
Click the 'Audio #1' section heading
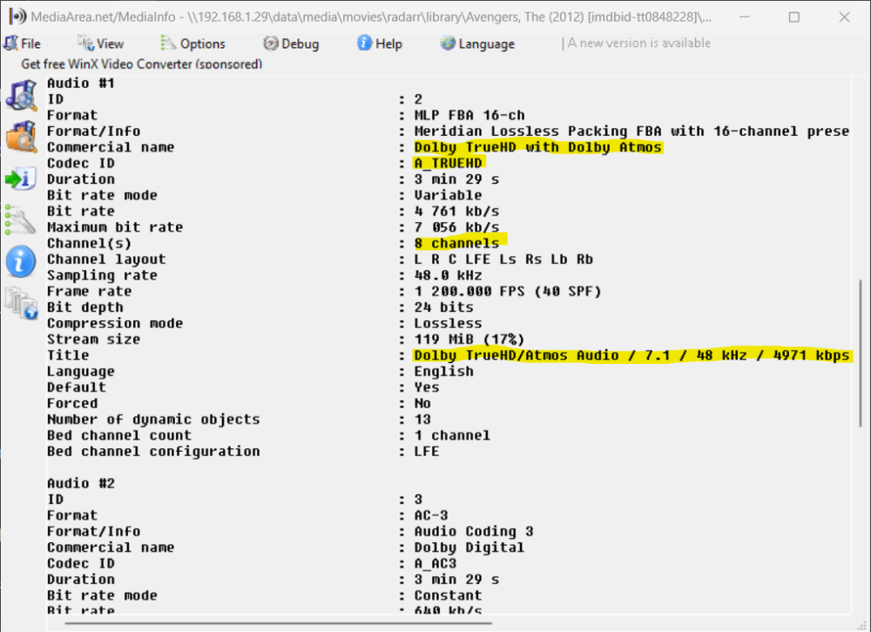click(80, 84)
